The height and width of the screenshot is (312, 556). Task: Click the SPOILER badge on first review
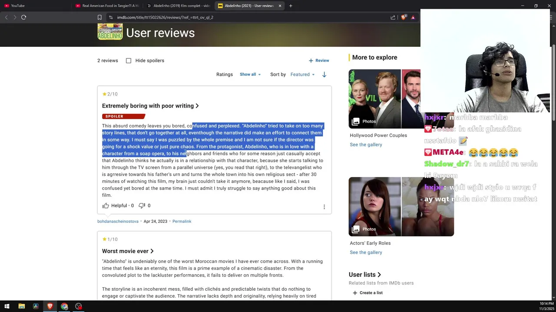point(123,116)
